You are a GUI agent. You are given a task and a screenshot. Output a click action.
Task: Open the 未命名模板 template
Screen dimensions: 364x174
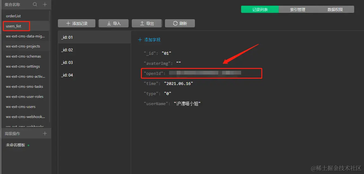[15, 145]
